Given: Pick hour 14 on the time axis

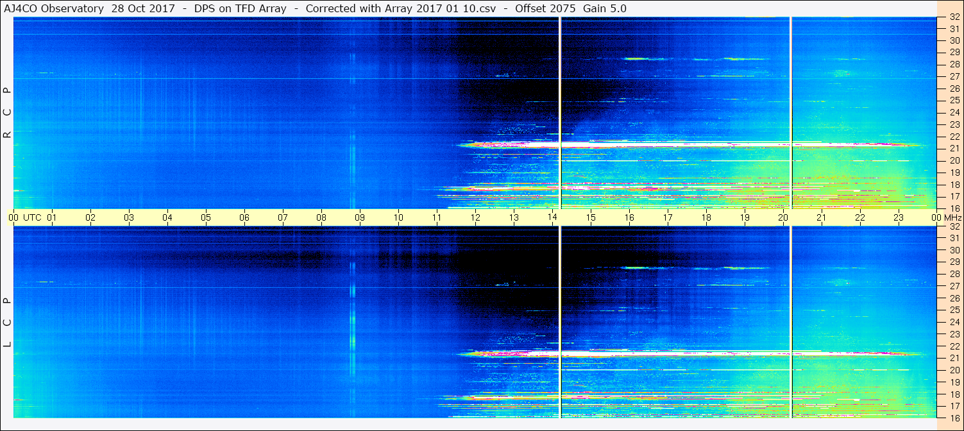Looking at the screenshot, I should 552,217.
